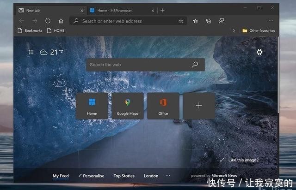Open the Other favourites folder
Image resolution: width=296 pixels, height=190 pixels.
259,30
